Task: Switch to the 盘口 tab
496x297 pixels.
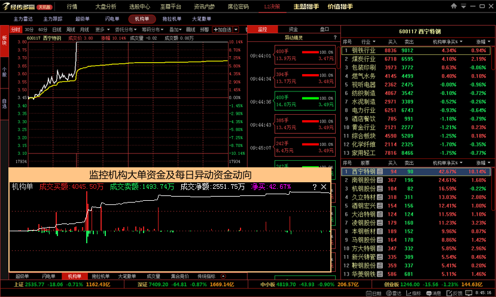Action: pos(324,29)
